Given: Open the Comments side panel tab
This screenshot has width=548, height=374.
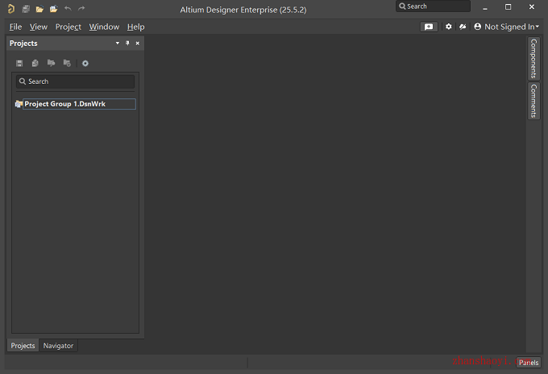Looking at the screenshot, I should coord(533,101).
